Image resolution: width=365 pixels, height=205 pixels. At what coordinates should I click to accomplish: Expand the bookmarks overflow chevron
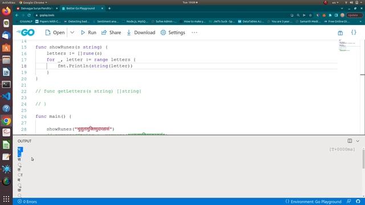point(360,22)
